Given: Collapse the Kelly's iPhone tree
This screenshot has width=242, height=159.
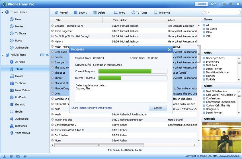Looking at the screenshot, I should (x=2, y=55).
